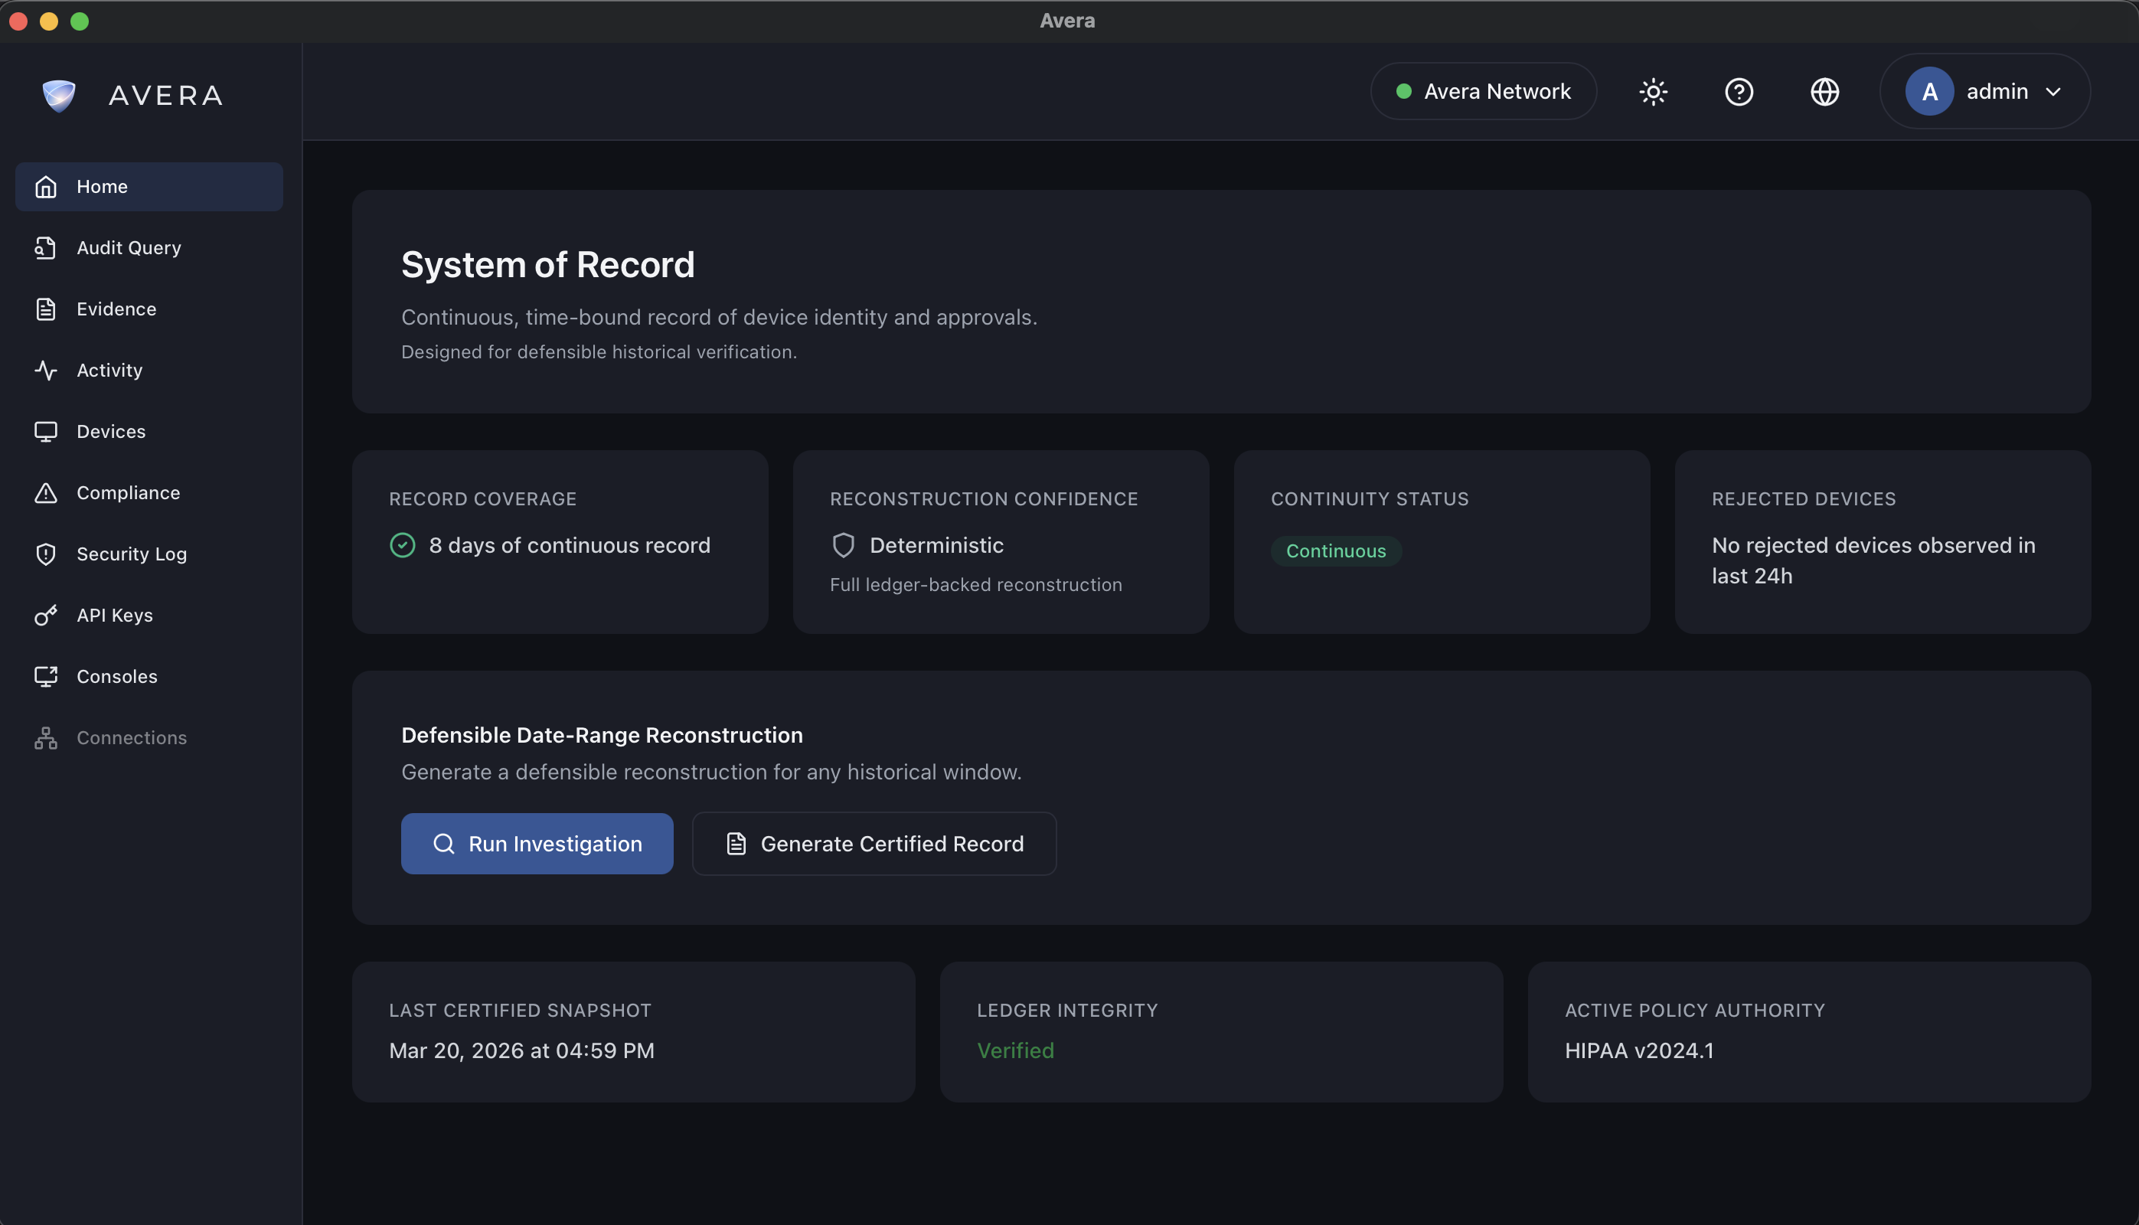This screenshot has width=2139, height=1225.
Task: Click the globe icon in the top bar
Action: coord(1824,92)
